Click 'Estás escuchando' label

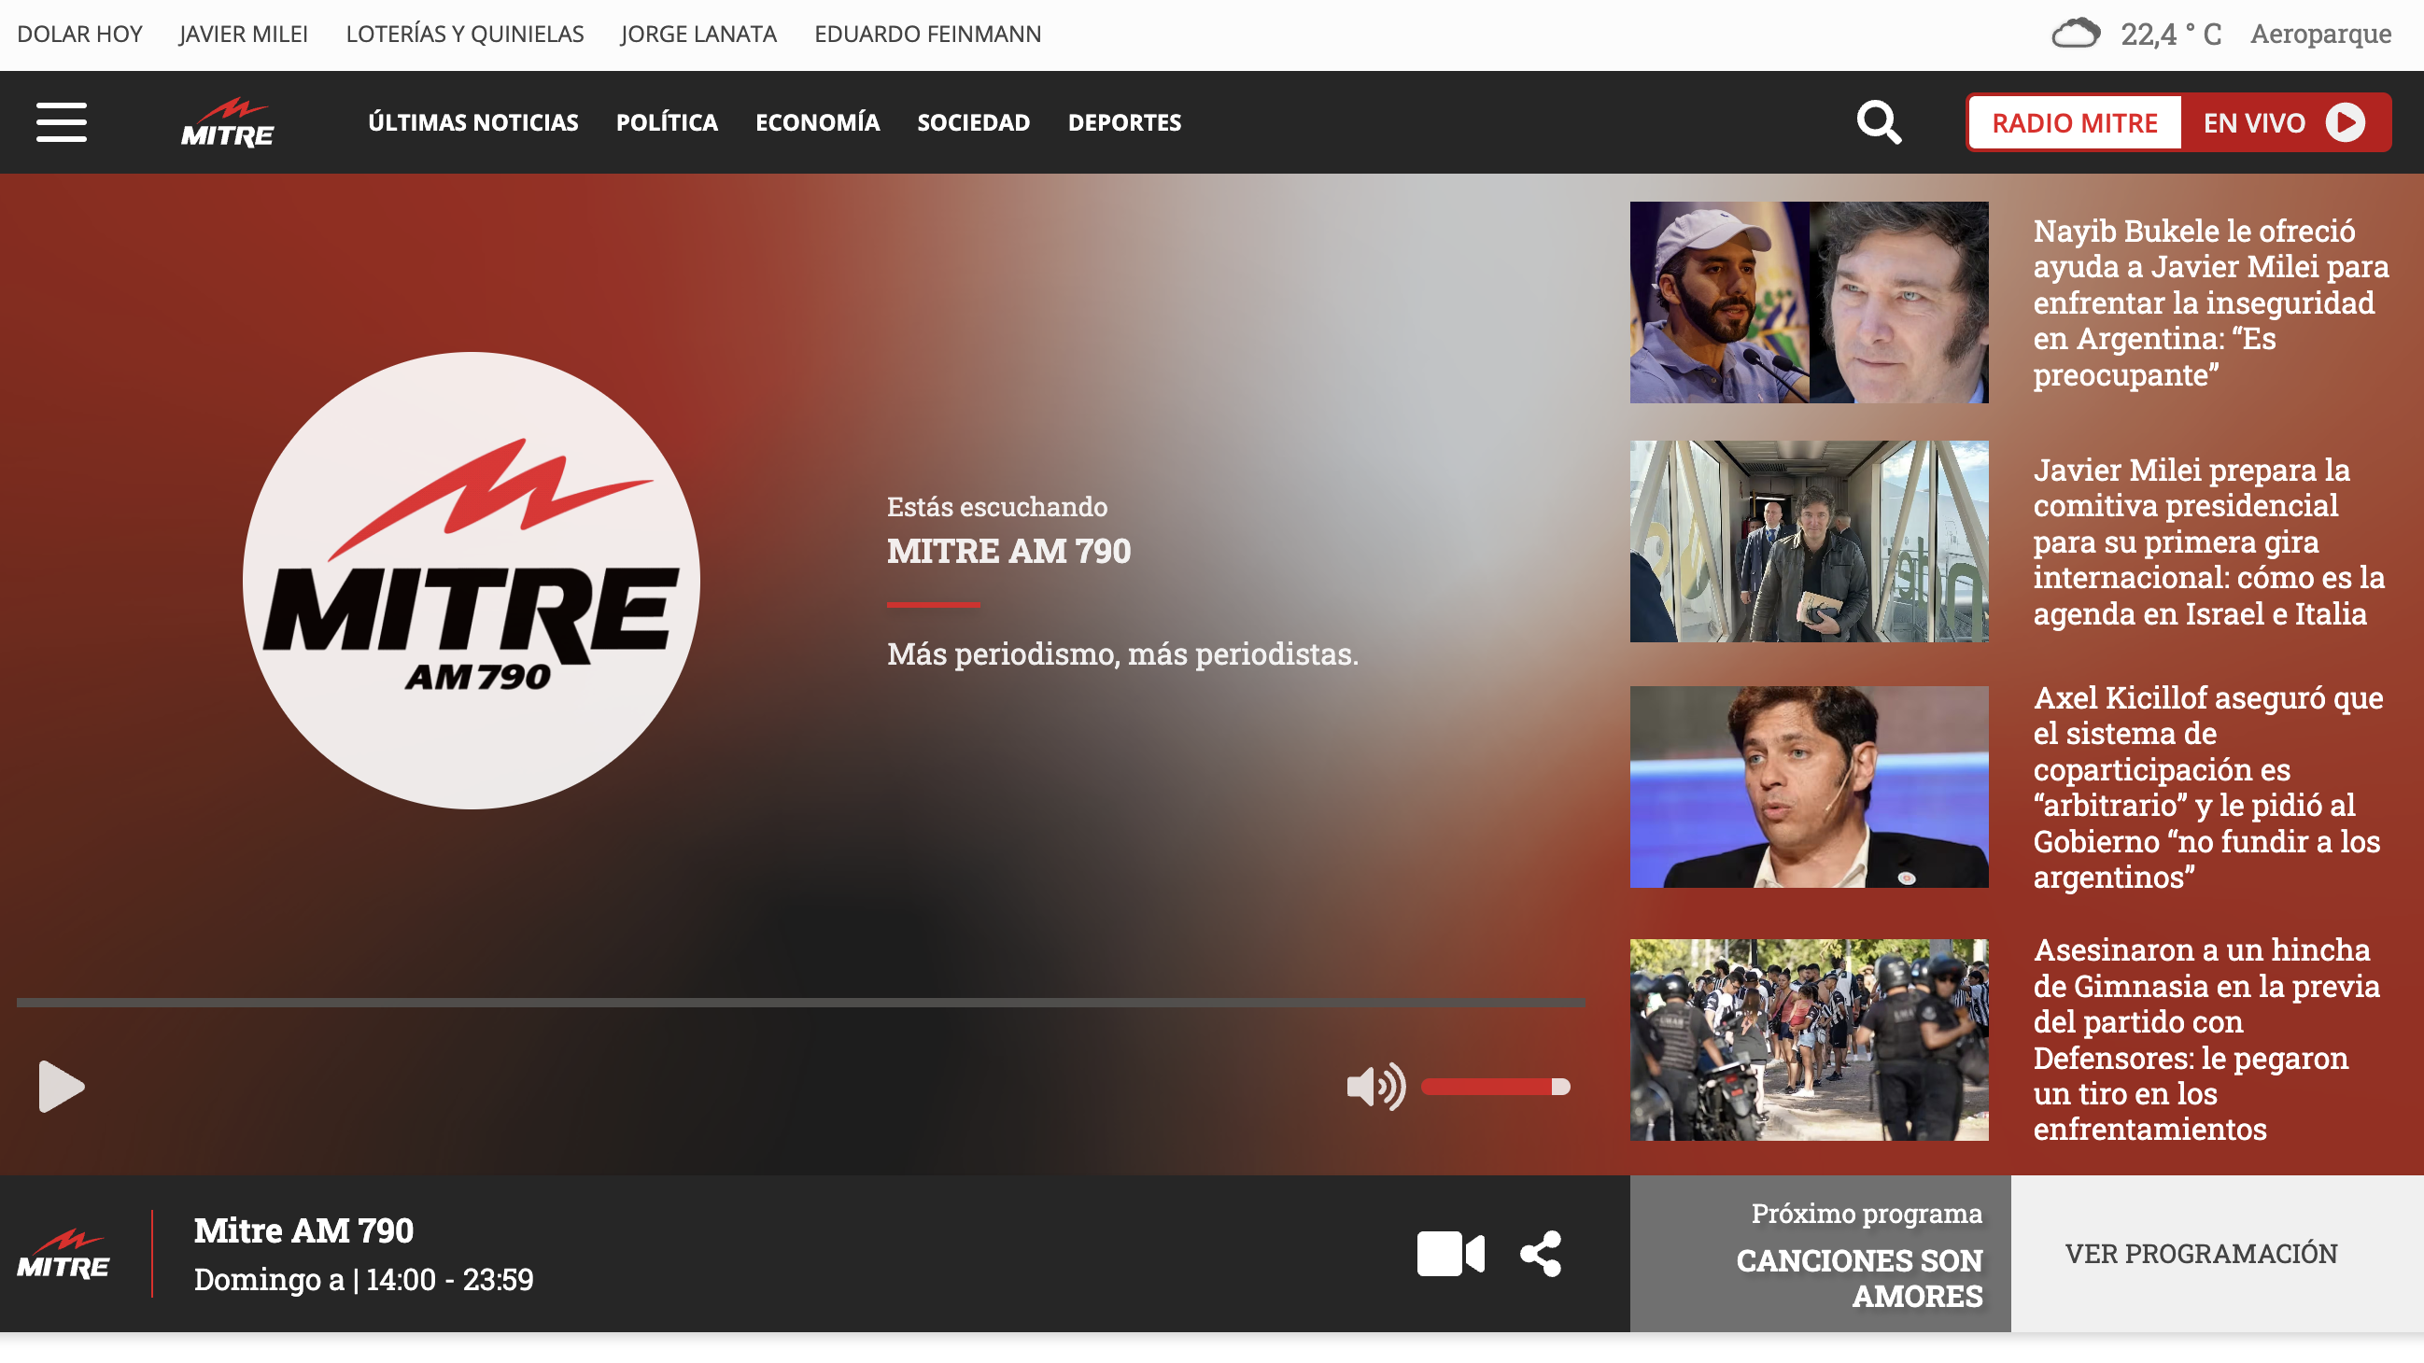pos(997,506)
